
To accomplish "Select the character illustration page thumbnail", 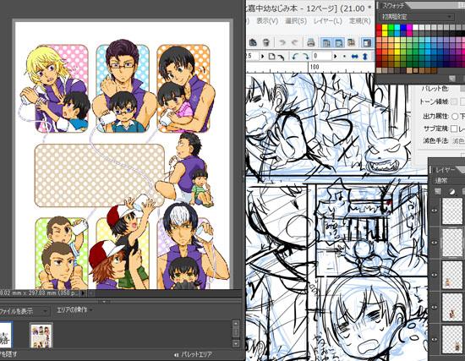I will tap(41, 335).
